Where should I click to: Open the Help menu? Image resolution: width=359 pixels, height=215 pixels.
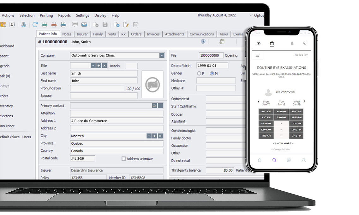click(115, 15)
